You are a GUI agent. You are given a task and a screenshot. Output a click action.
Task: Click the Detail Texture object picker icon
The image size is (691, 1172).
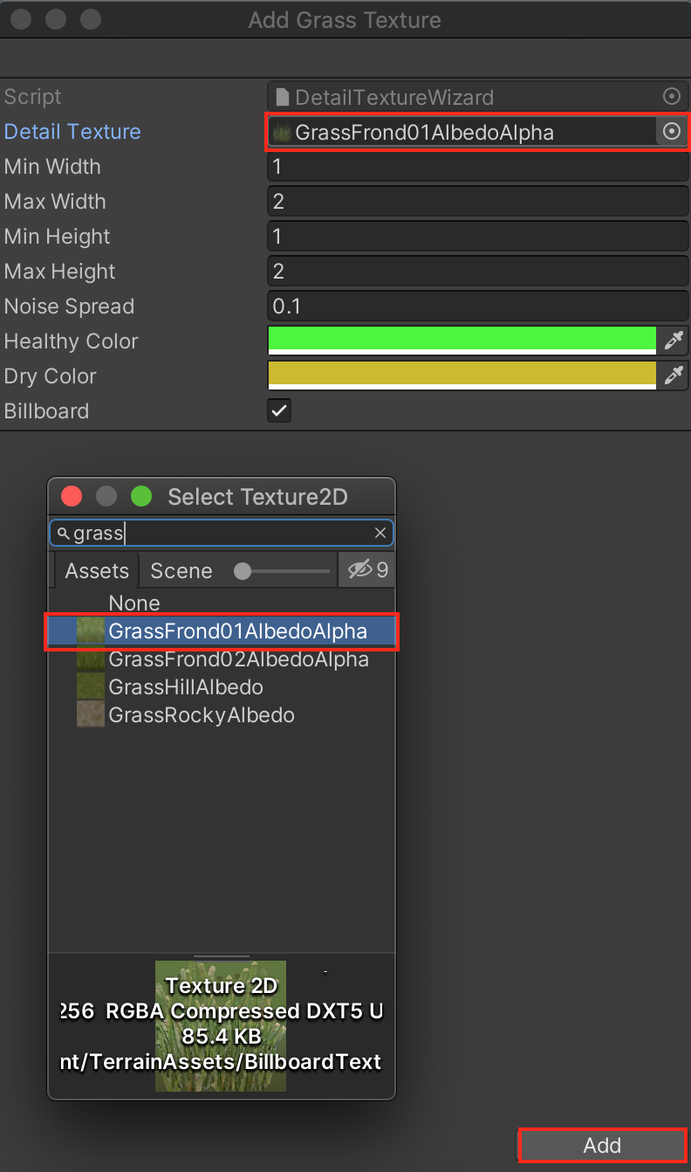point(671,132)
